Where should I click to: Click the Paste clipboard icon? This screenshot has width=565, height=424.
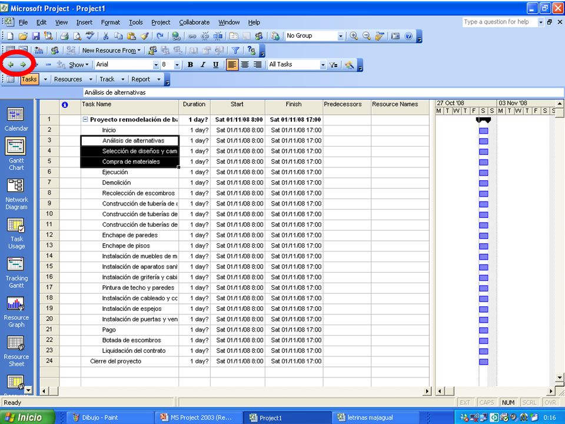point(131,36)
